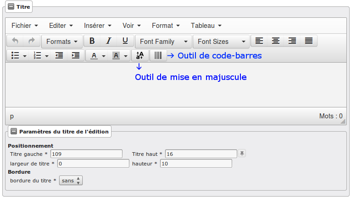This screenshot has width=351, height=197.
Task: Open the Tableau menu
Action: point(206,26)
